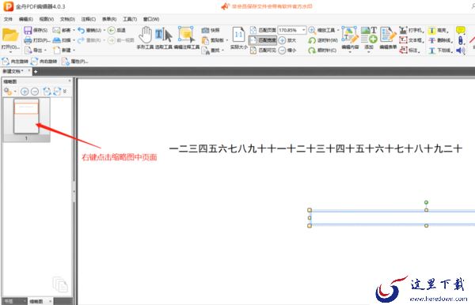
Task: Go back with the 后退 arrow
Action: tap(116, 30)
